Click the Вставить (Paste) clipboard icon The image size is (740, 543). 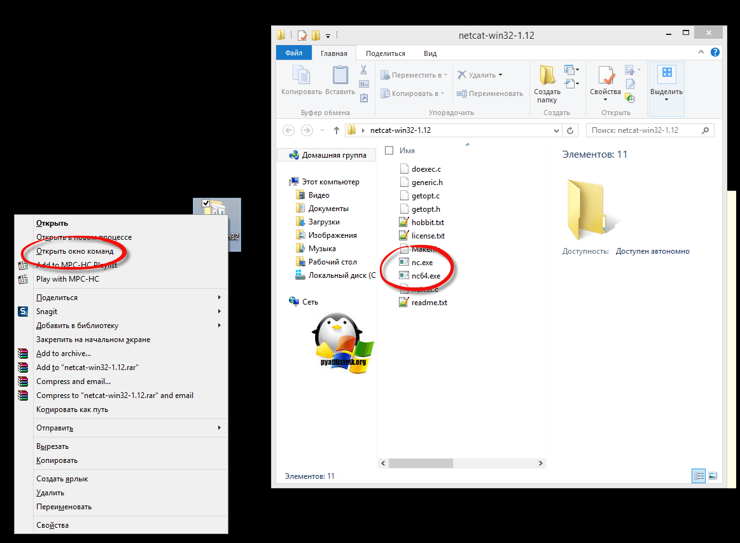[340, 75]
